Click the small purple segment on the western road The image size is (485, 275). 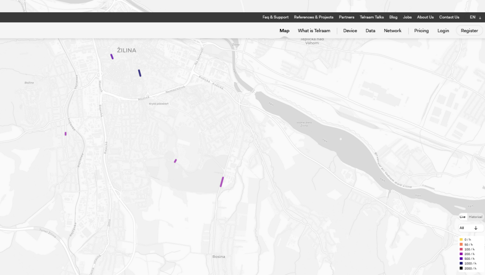(65, 134)
